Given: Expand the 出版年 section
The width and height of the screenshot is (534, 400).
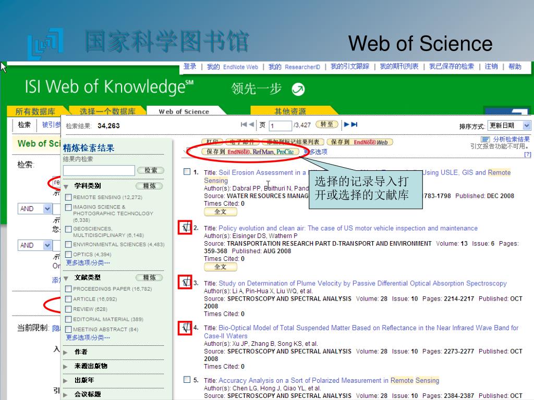Looking at the screenshot, I should point(65,381).
